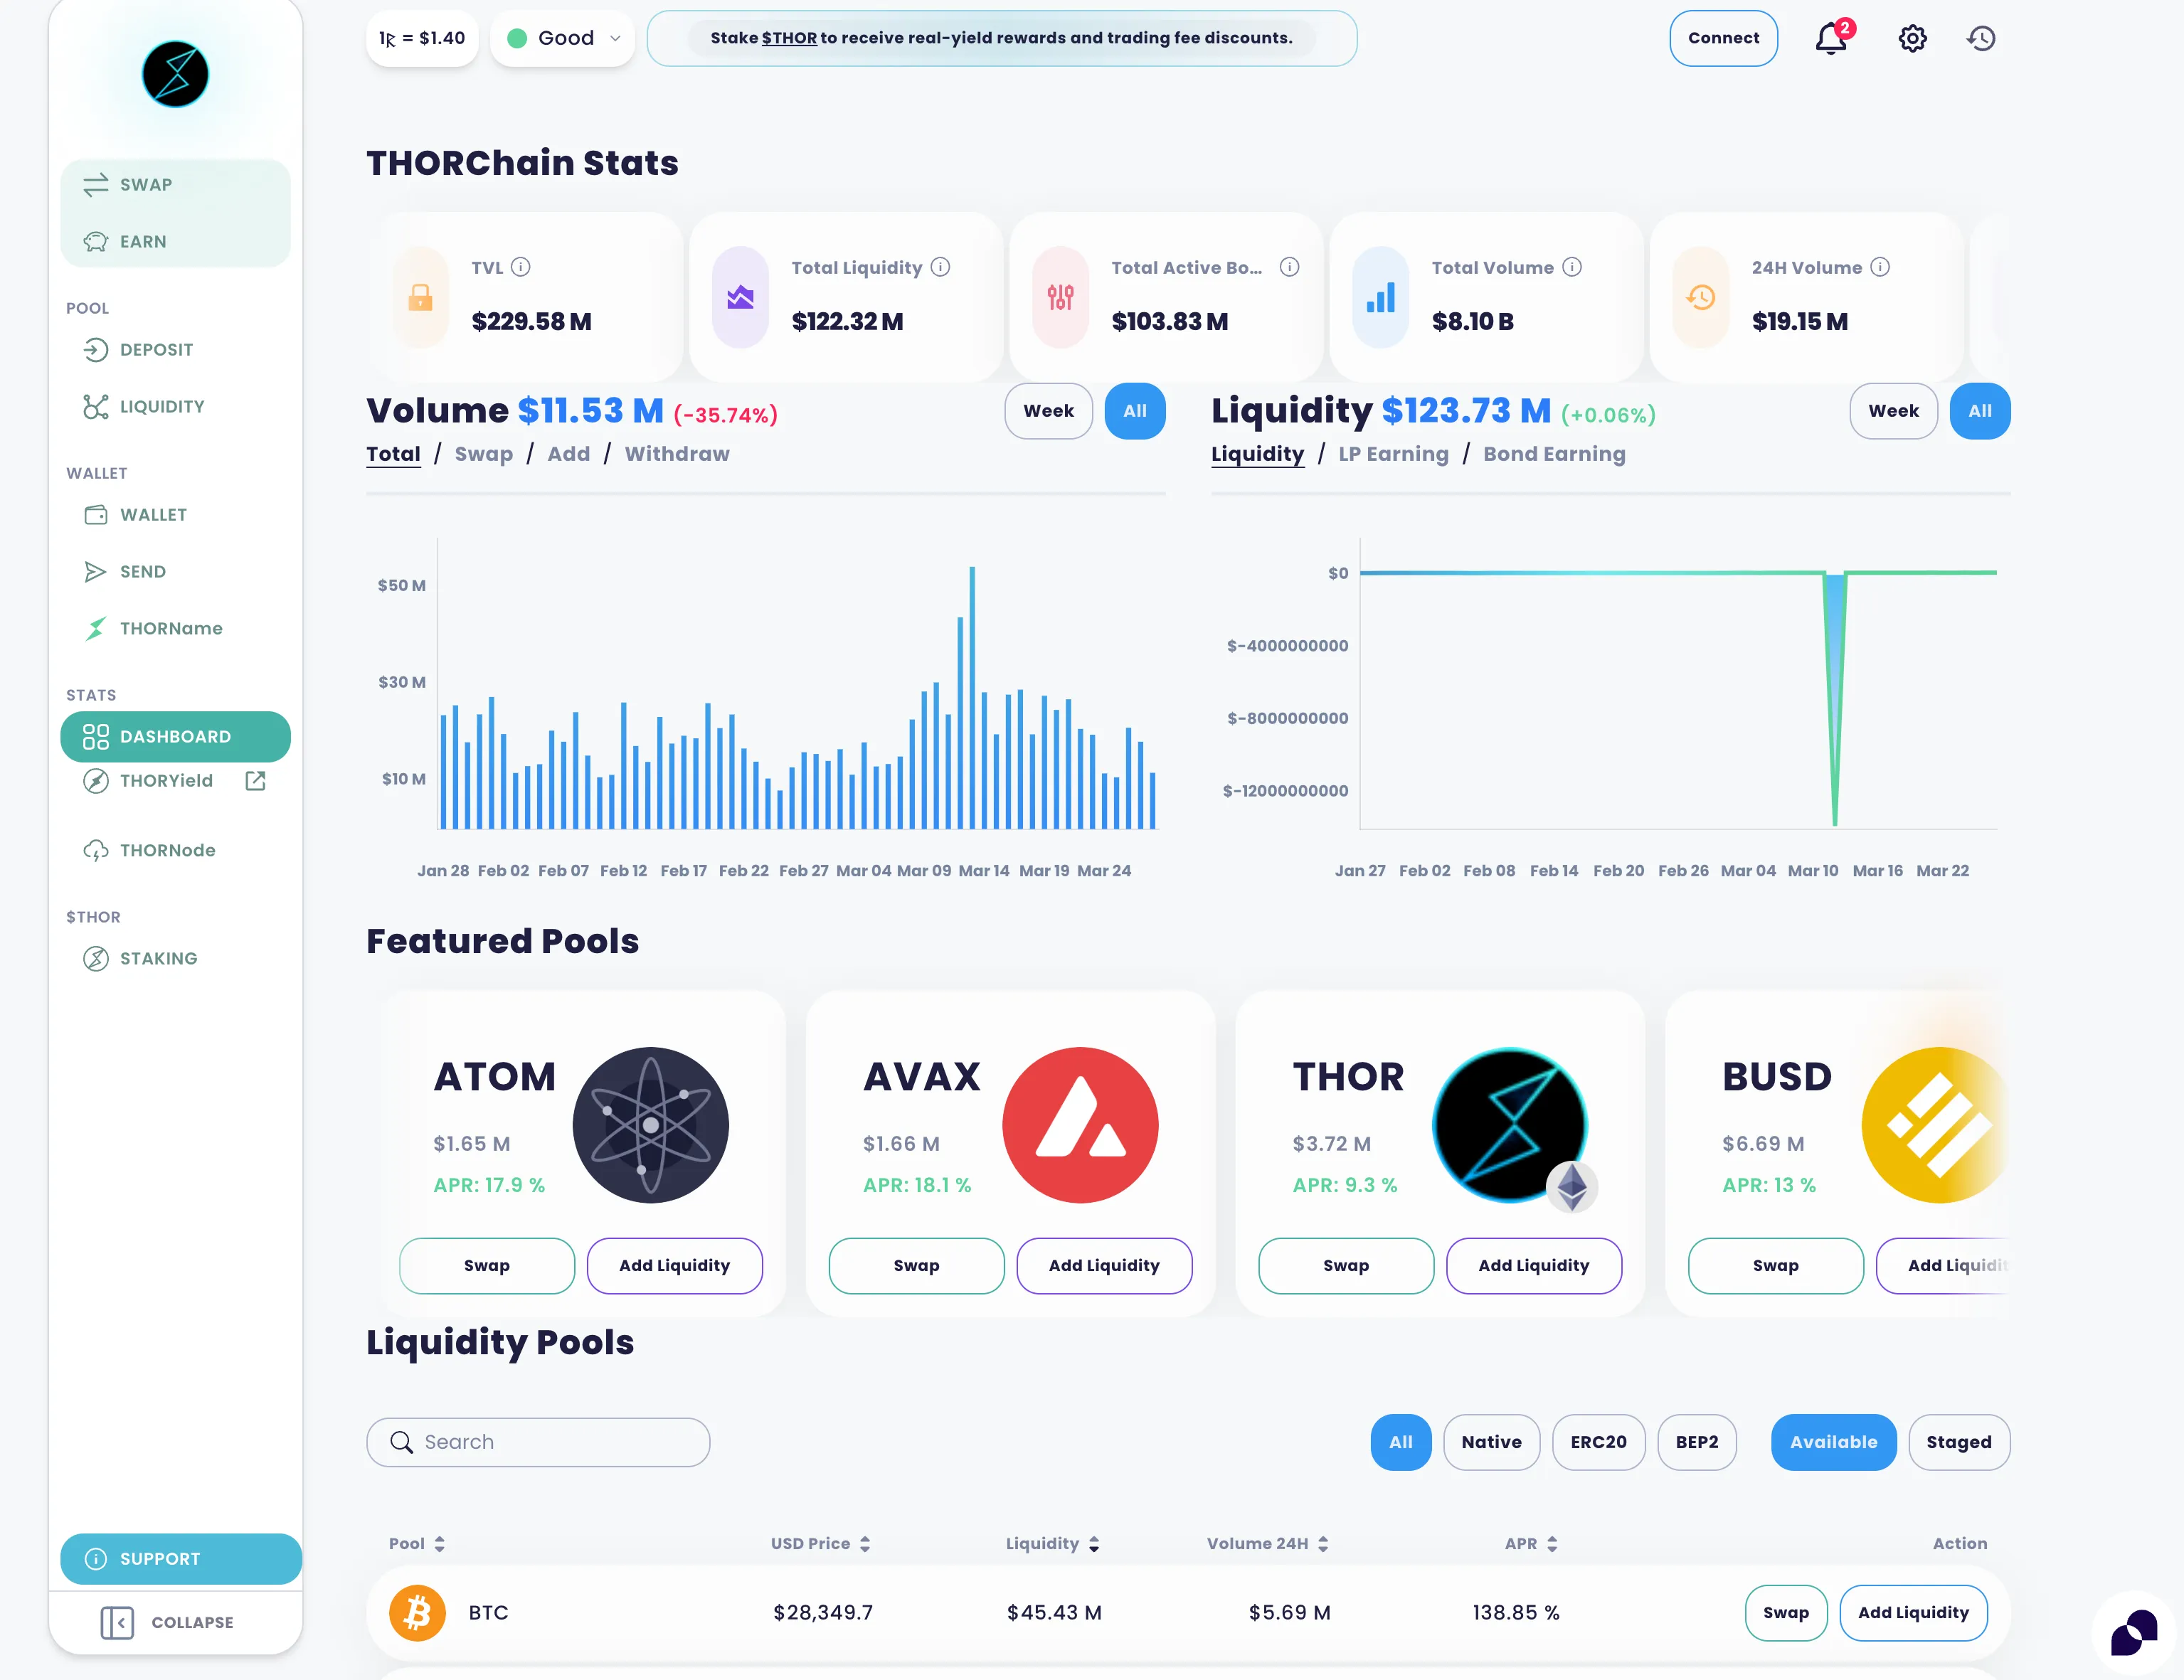This screenshot has height=1680, width=2184.
Task: Open THORNode cloud icon item
Action: tap(96, 851)
